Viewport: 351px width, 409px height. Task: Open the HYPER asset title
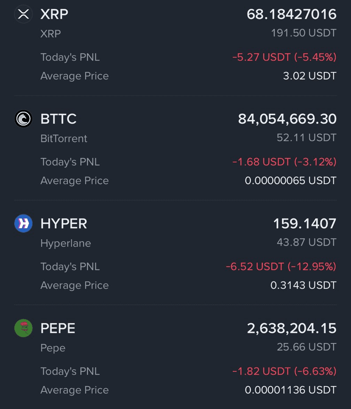tap(64, 224)
